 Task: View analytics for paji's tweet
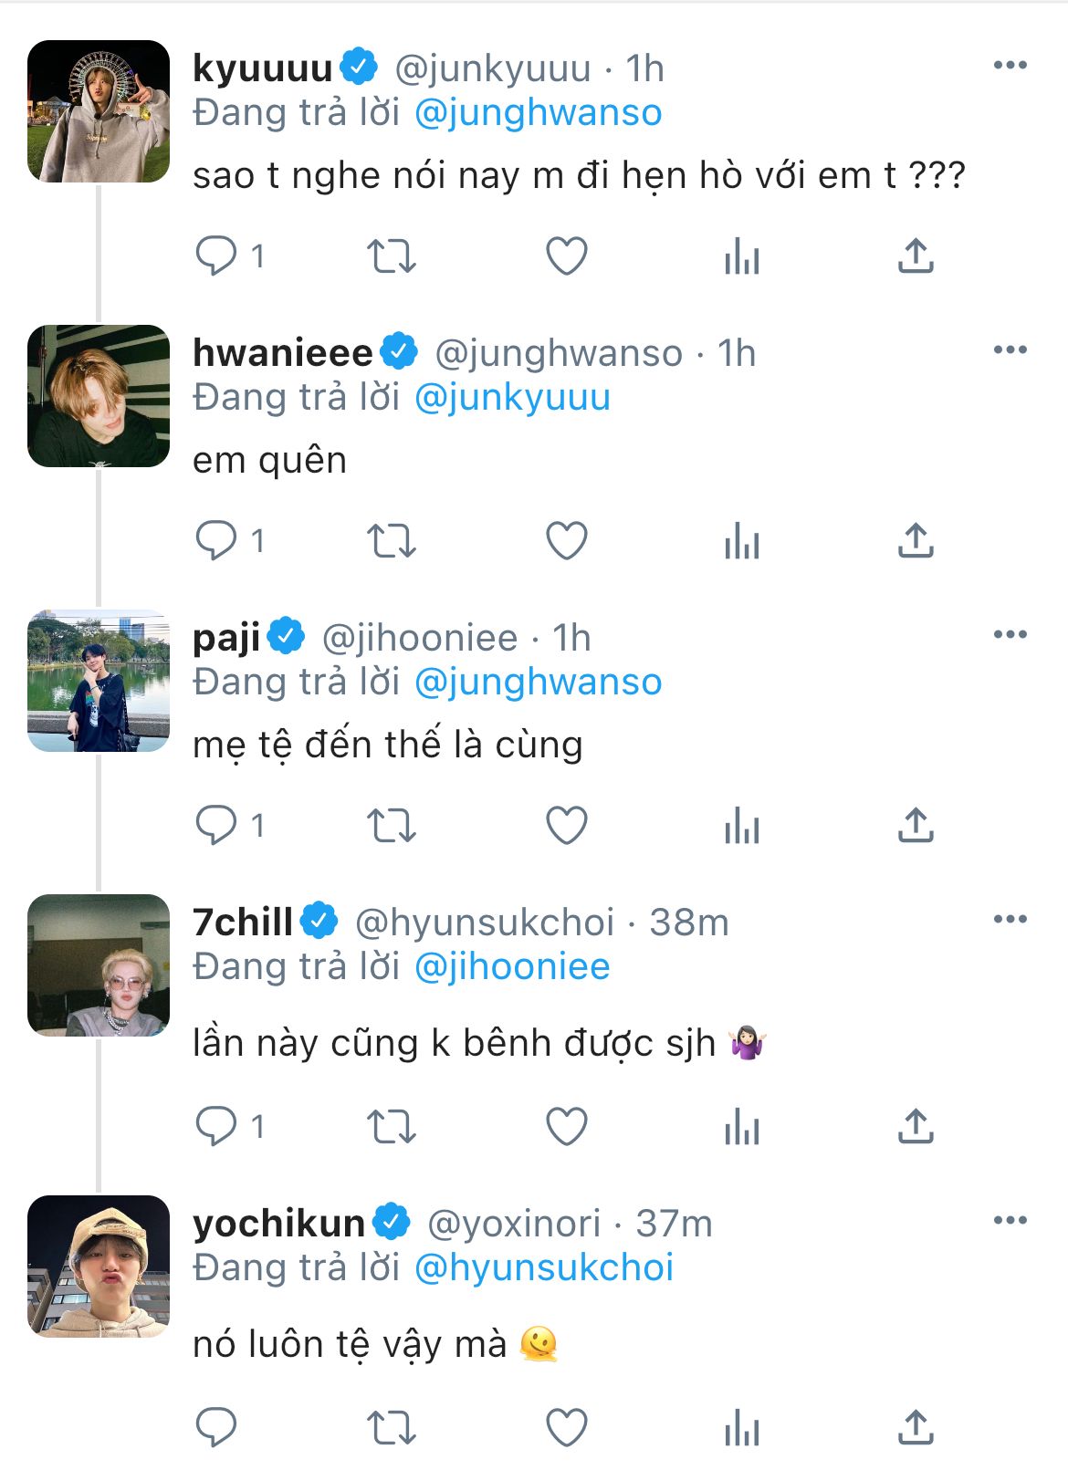pos(741,826)
